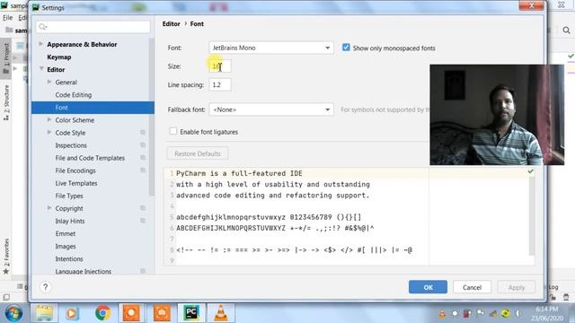
Task: Open Emmet settings page
Action: pos(66,233)
